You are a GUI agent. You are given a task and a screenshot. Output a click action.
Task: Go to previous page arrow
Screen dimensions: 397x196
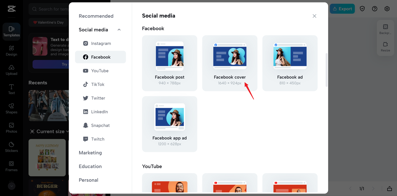point(350,189)
